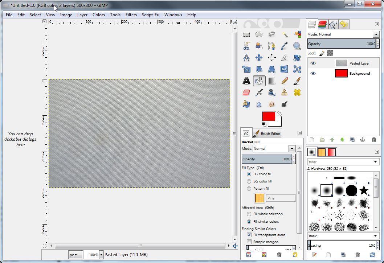
Task: Delete layer using the trash icon
Action: (374, 140)
